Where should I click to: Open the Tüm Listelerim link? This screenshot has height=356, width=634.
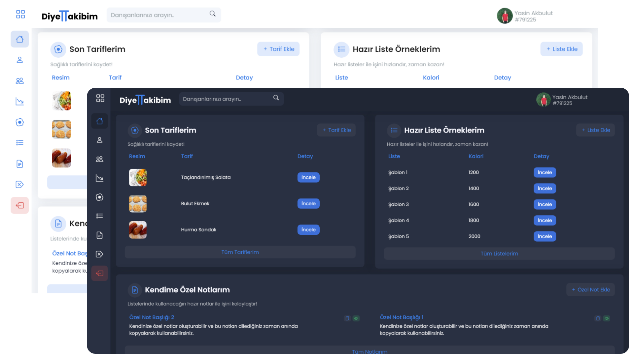499,254
